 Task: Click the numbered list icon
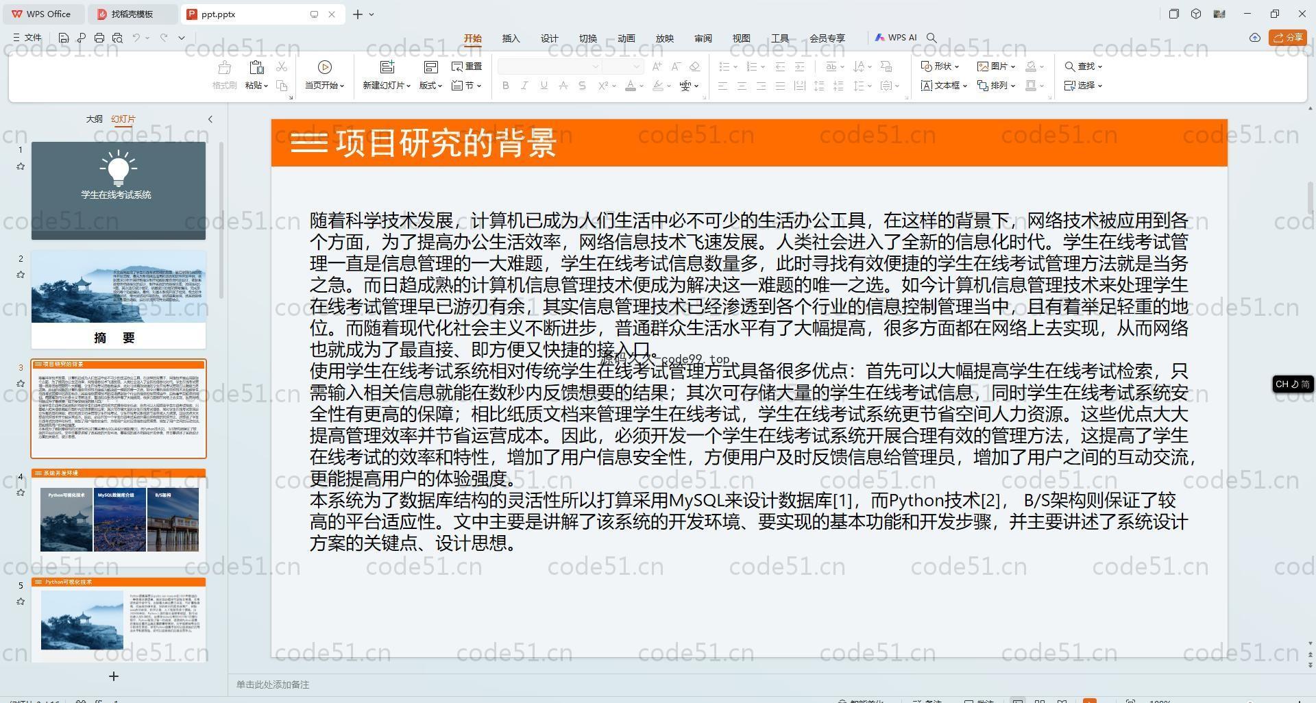point(751,66)
